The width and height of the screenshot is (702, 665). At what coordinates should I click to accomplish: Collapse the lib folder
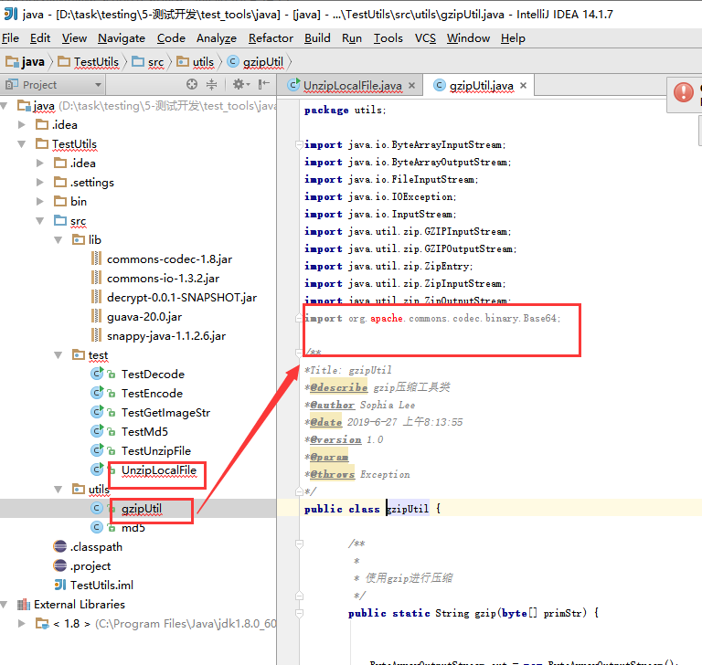pyautogui.click(x=58, y=240)
